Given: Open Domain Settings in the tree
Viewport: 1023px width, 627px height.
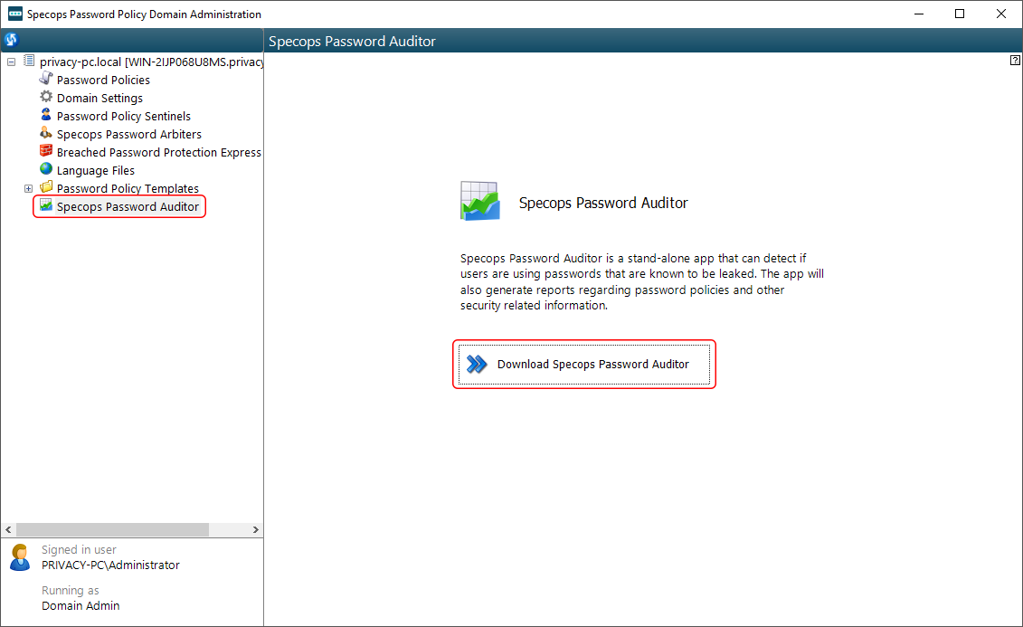Looking at the screenshot, I should (x=99, y=98).
